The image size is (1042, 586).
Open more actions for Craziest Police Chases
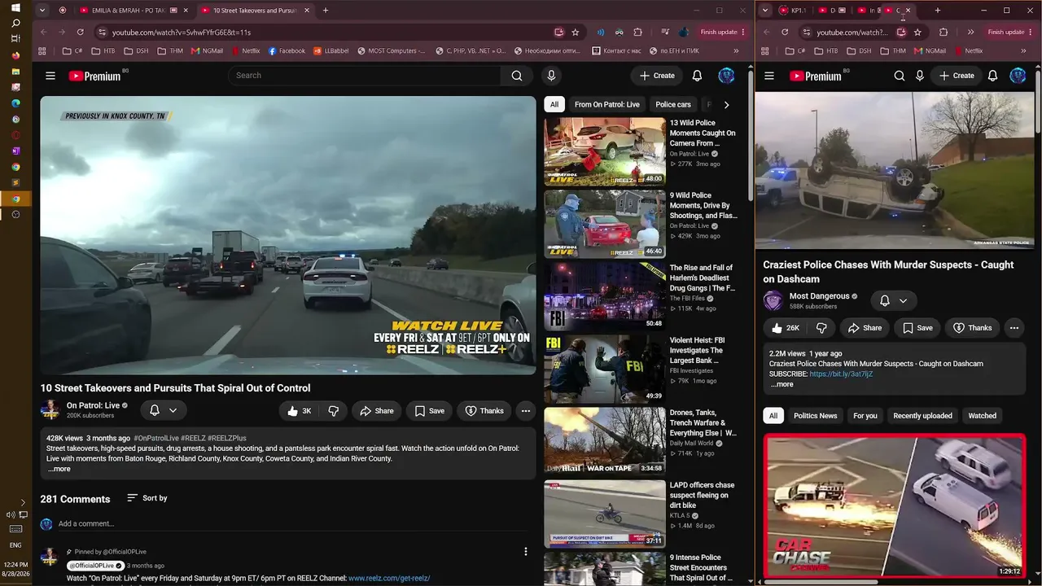(x=1014, y=328)
